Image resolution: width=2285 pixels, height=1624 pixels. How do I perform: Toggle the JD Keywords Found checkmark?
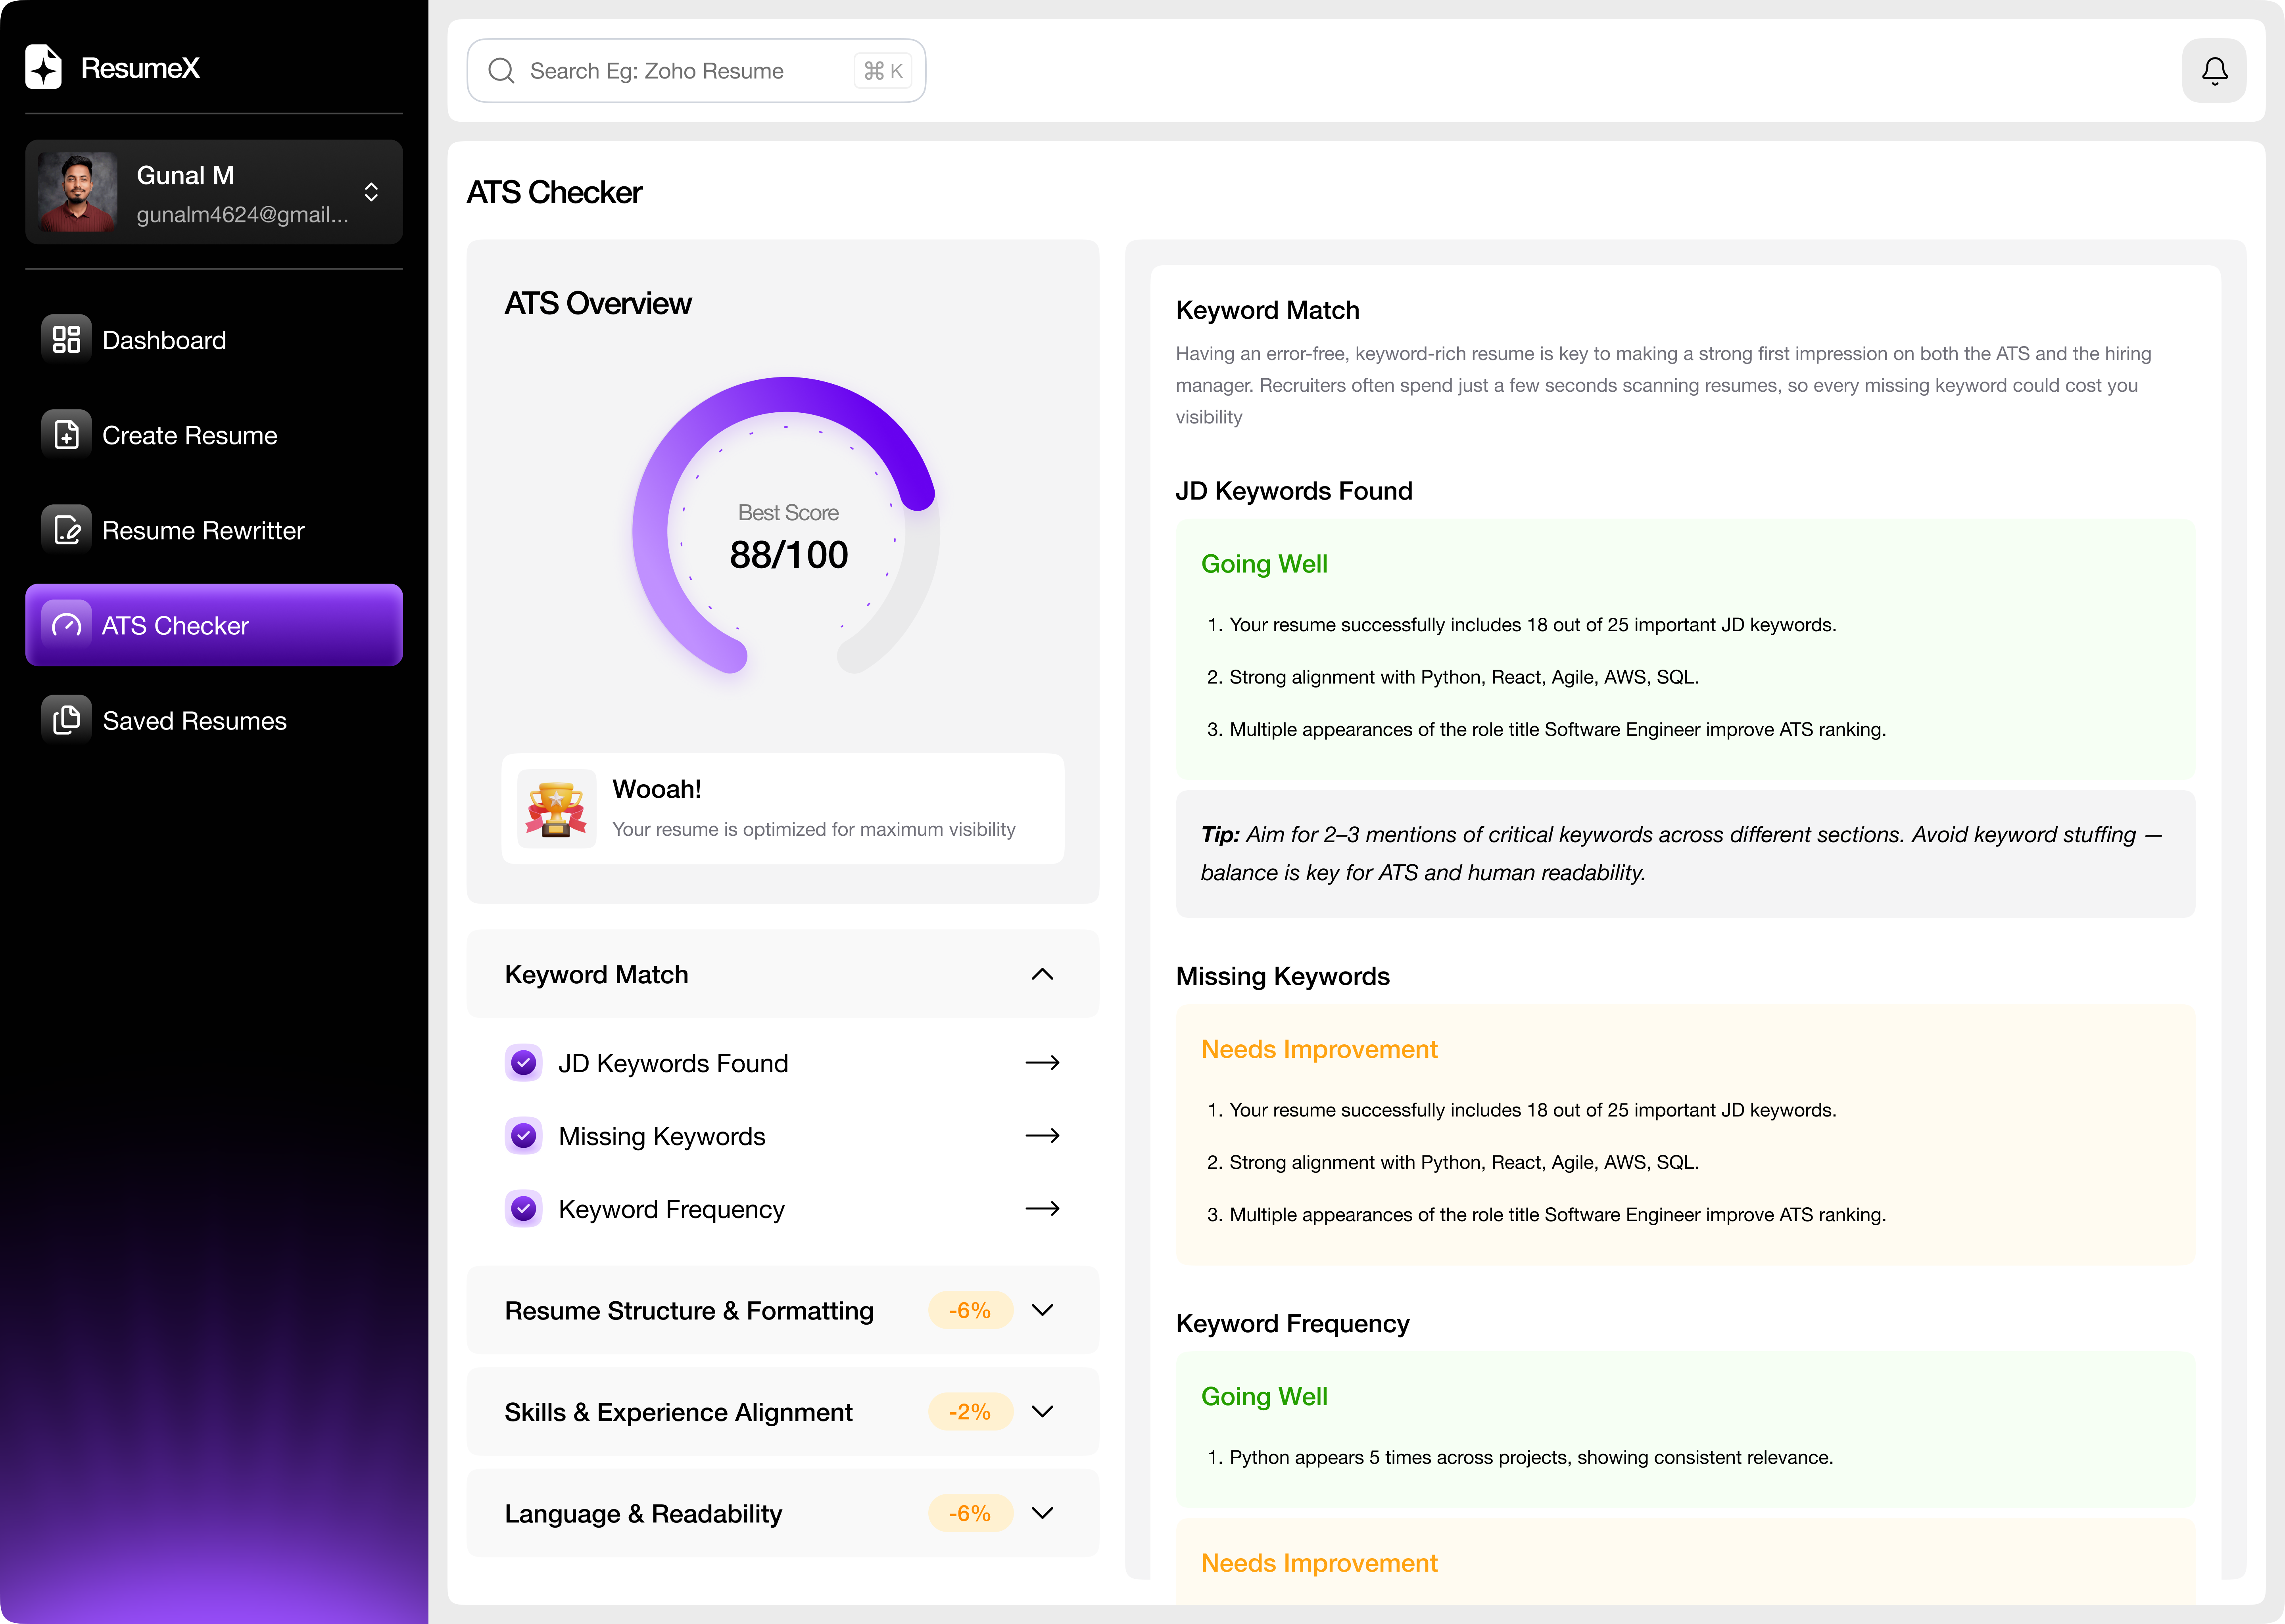(x=523, y=1063)
